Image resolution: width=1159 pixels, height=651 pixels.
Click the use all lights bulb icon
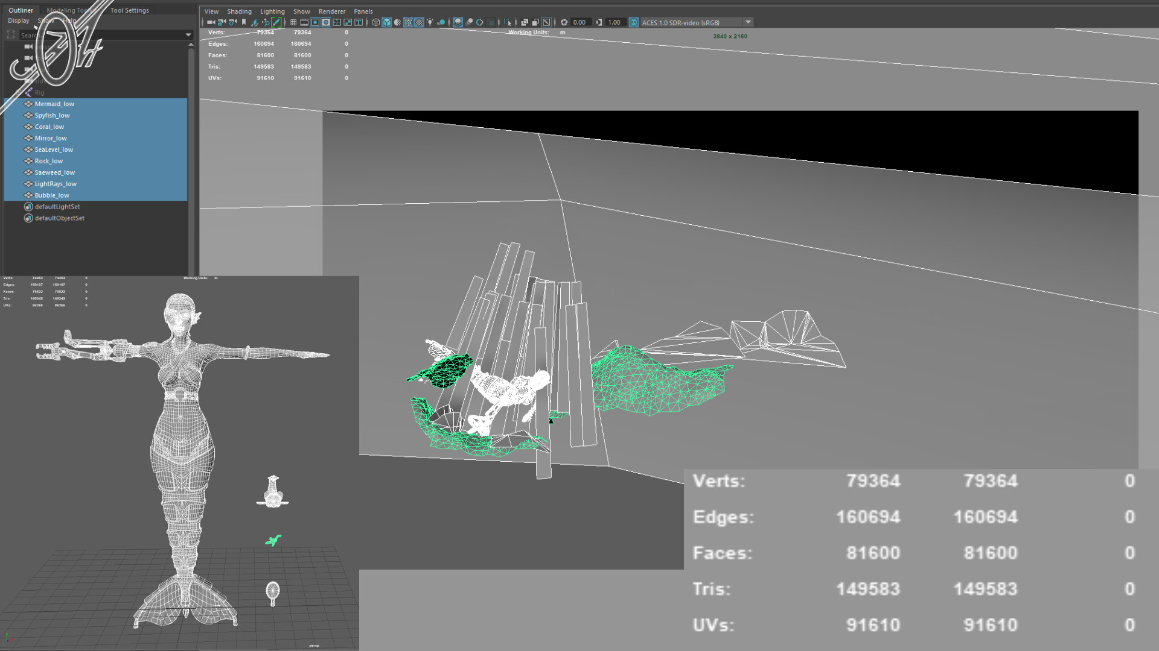[x=430, y=22]
